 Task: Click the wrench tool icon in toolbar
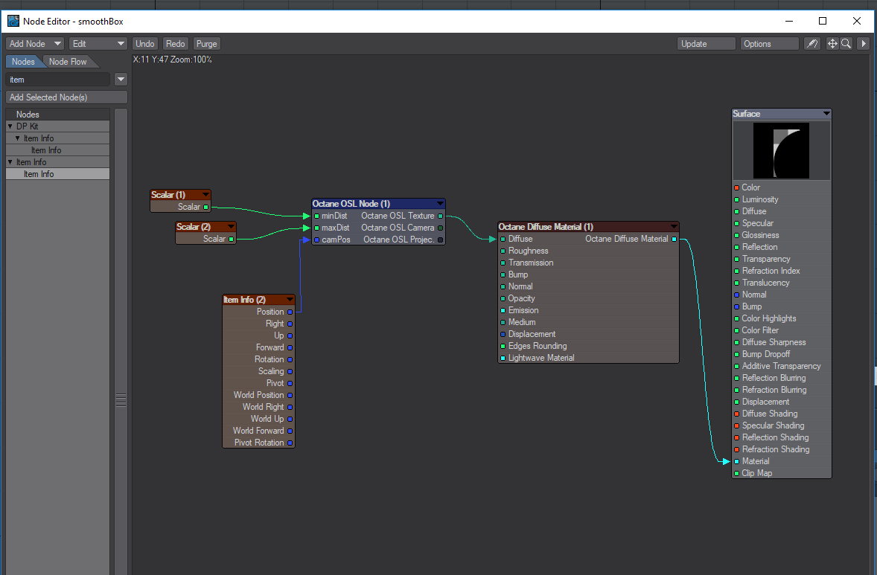pyautogui.click(x=811, y=44)
